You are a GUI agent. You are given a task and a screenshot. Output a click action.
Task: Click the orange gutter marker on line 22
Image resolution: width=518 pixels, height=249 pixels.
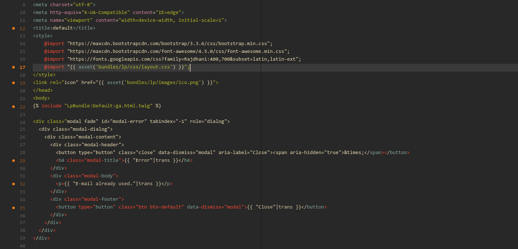[x=14, y=106]
